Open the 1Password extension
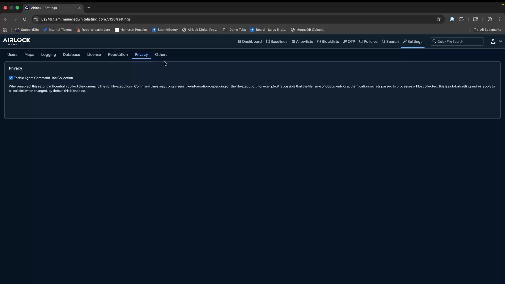 click(x=452, y=19)
